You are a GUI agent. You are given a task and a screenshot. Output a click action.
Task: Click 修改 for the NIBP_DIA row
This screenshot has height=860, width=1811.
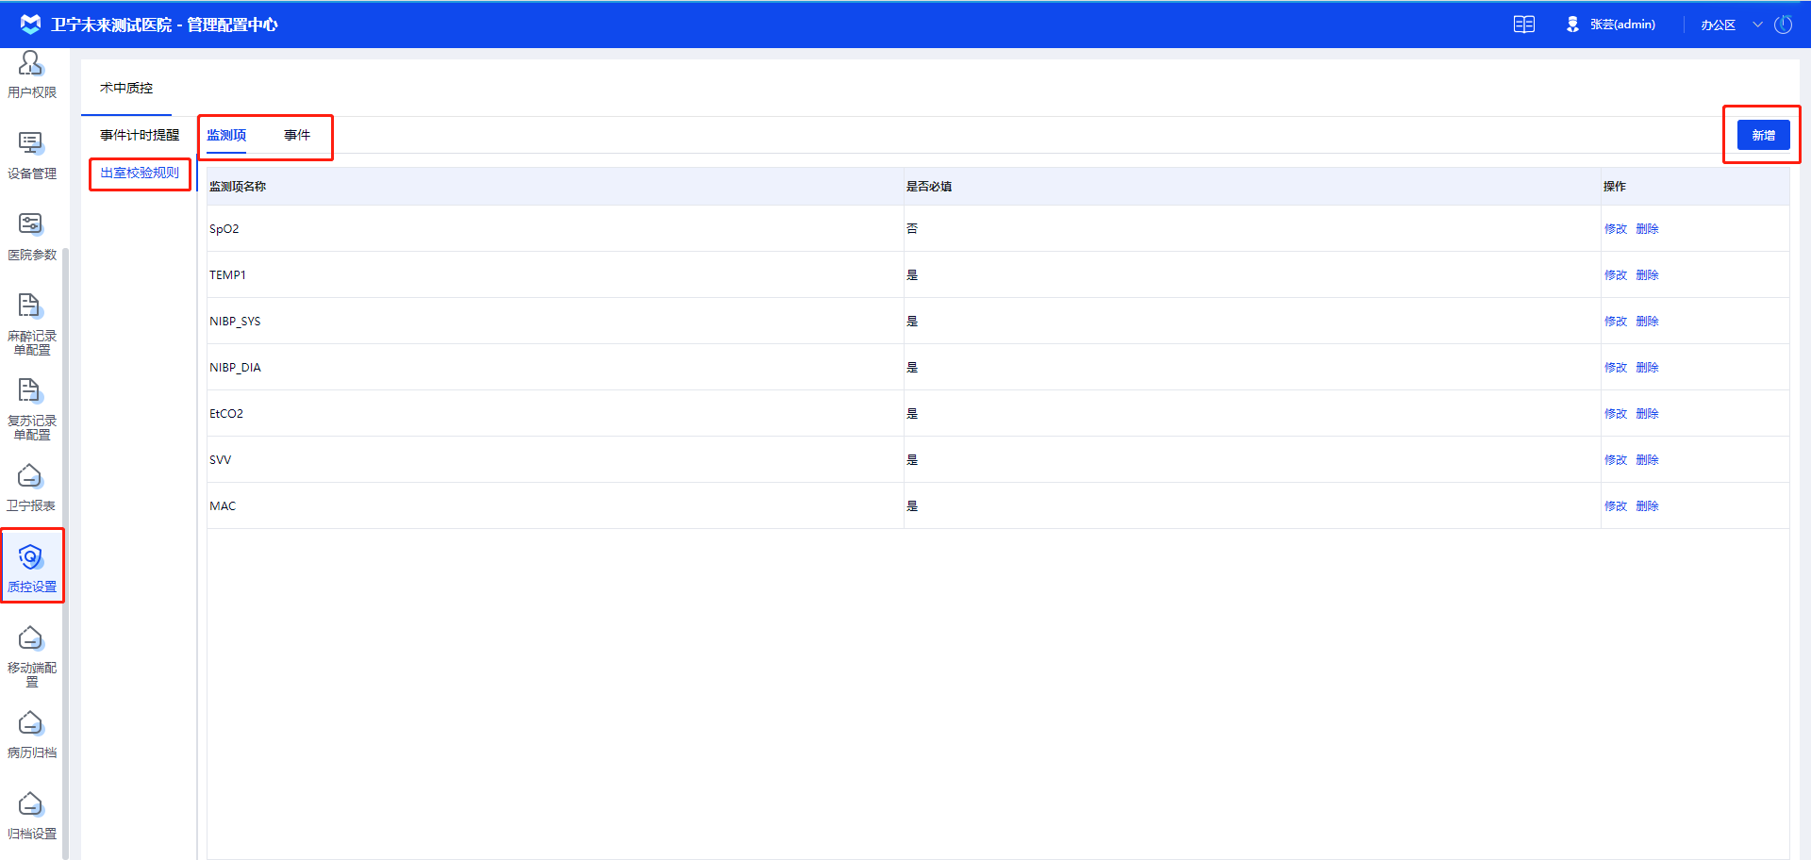pos(1616,367)
